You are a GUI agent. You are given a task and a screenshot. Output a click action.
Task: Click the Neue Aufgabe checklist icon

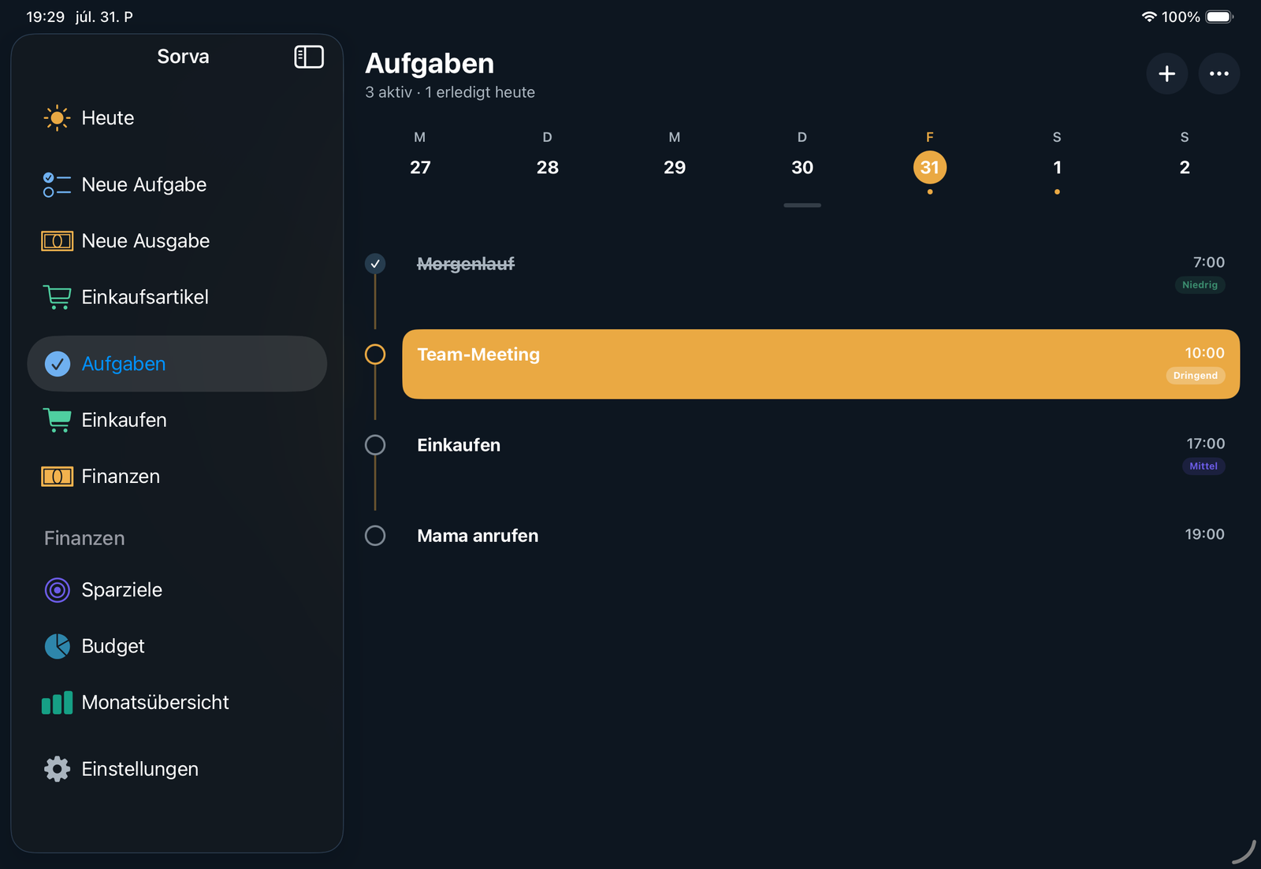(57, 185)
